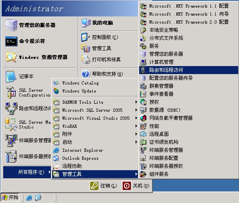Expand Microsoft SQL Server 2005 folder

click(95, 110)
